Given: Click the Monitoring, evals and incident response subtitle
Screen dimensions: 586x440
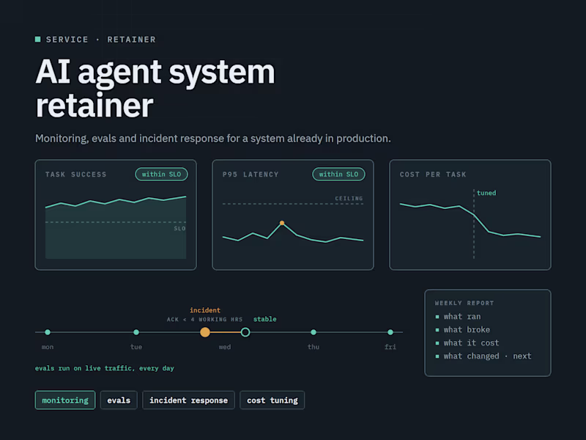Looking at the screenshot, I should [x=213, y=139].
